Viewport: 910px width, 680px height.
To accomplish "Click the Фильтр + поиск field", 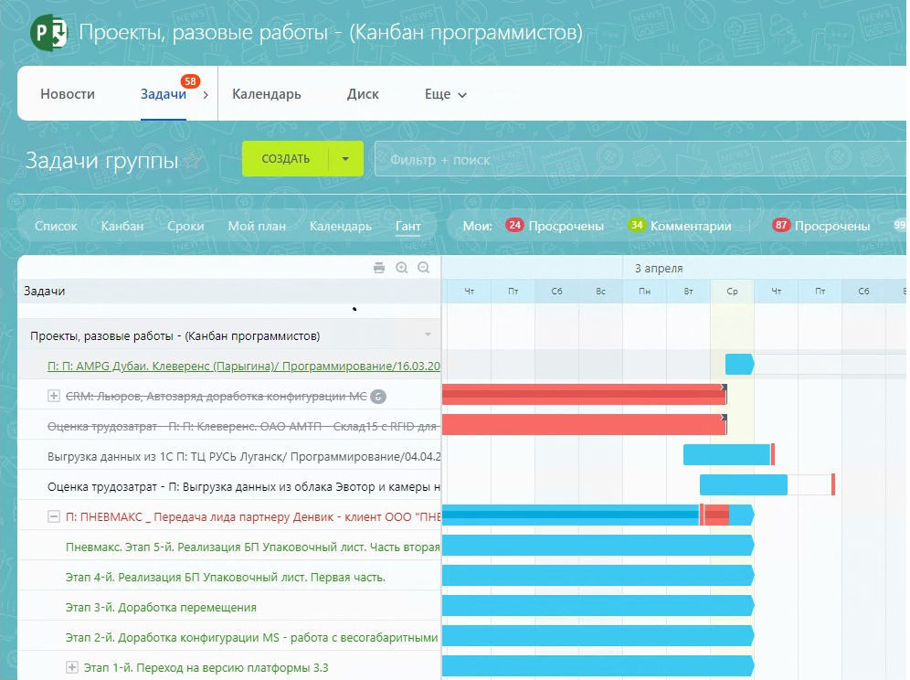I will point(640,158).
